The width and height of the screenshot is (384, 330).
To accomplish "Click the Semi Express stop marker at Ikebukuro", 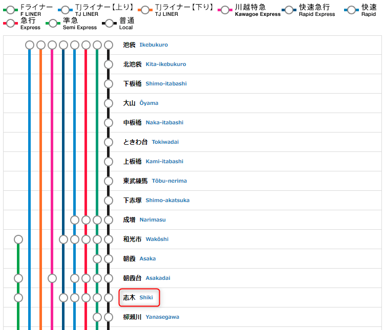I will coord(97,45).
